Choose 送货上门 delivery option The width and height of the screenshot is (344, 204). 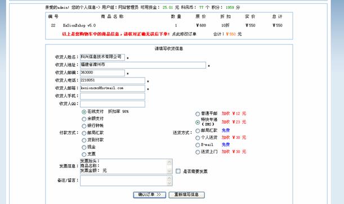point(198,152)
